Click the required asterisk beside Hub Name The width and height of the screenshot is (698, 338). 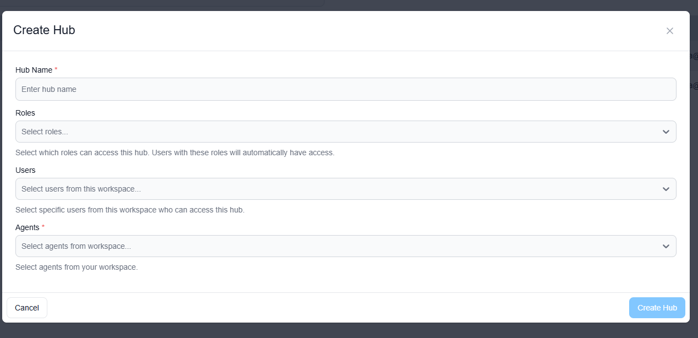click(55, 69)
